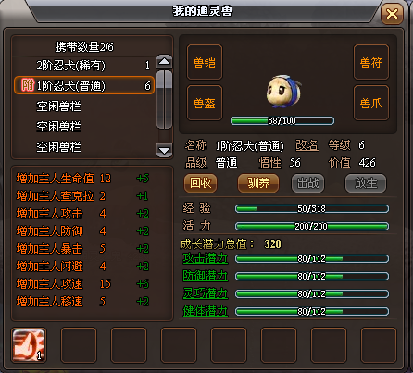The image size is (413, 373).
Task: Select 2阶忍犬(稀有) in pet list
Action: point(84,66)
